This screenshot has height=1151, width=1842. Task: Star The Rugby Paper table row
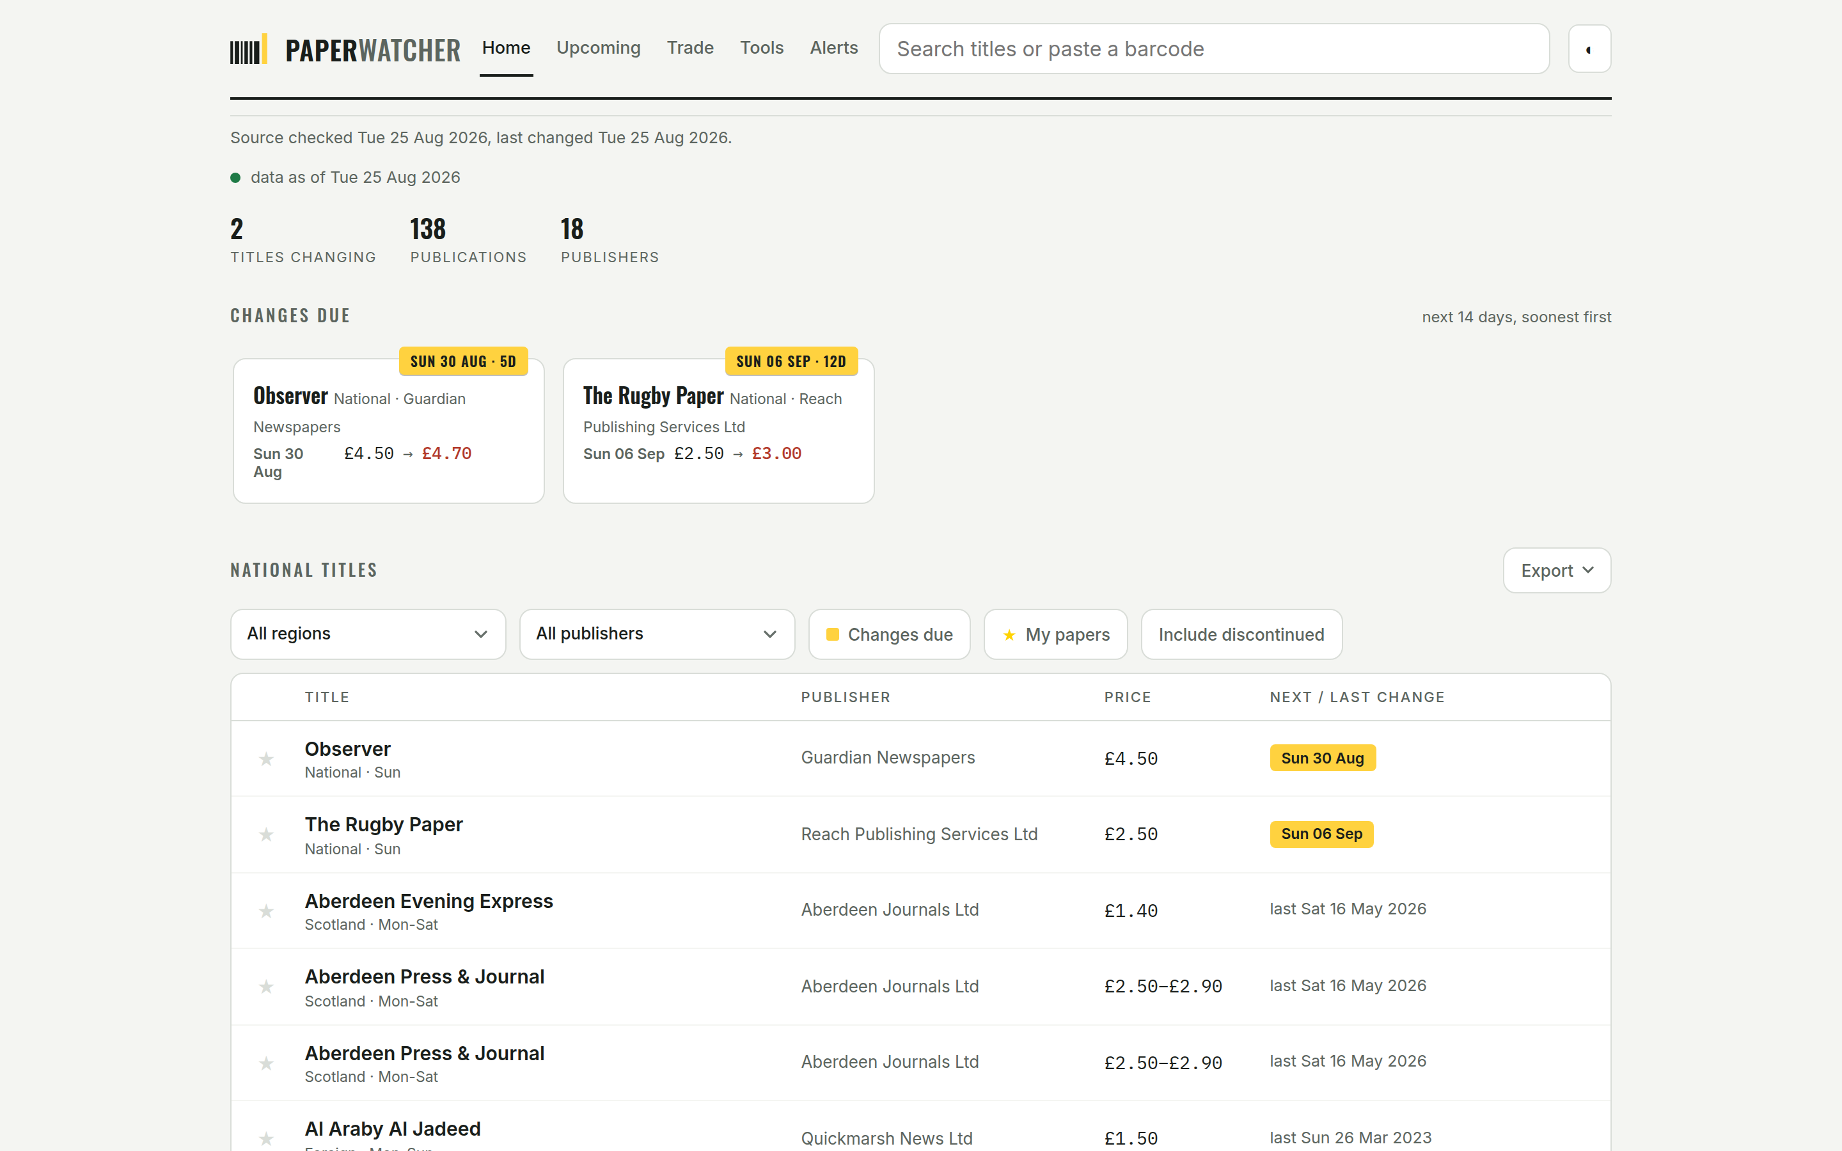[267, 835]
